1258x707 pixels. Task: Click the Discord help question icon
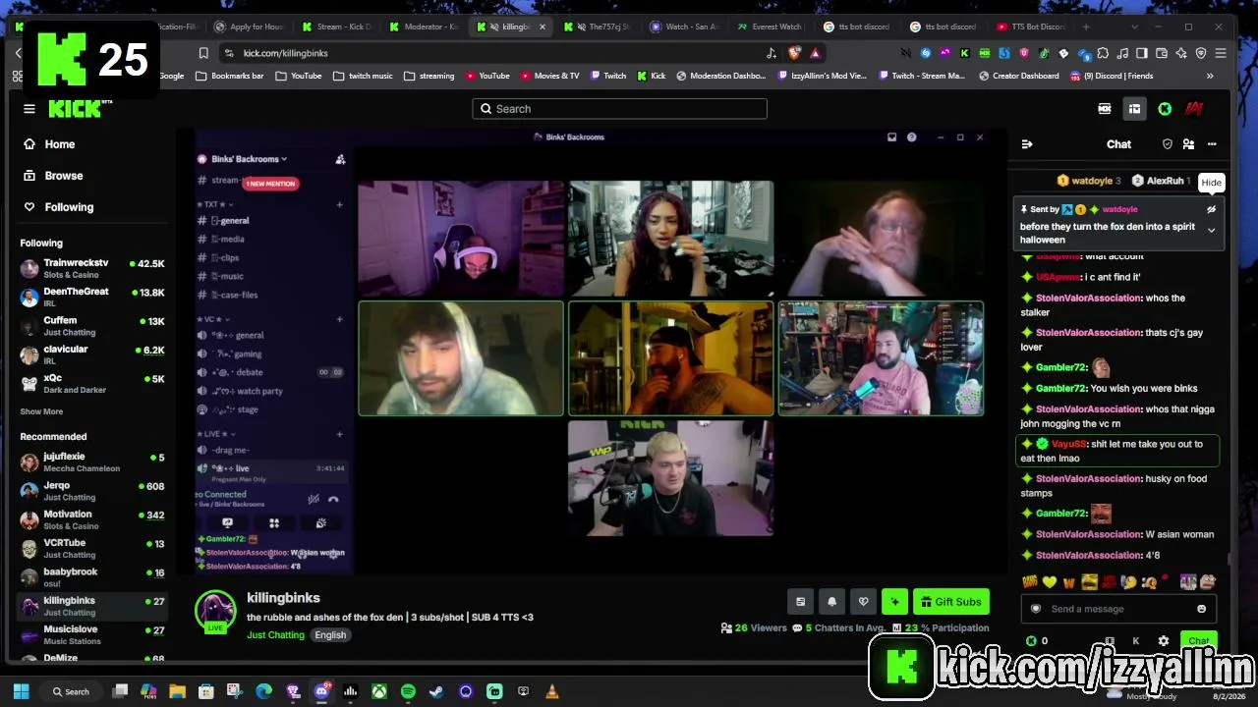point(911,137)
